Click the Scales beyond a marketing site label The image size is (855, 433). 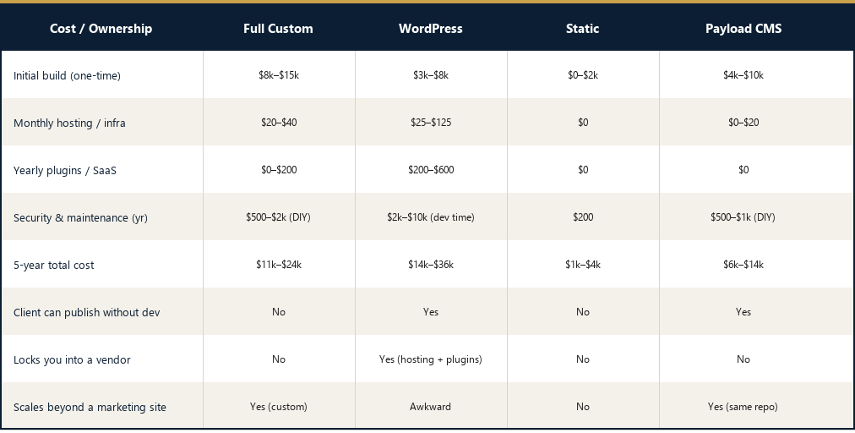pos(90,408)
